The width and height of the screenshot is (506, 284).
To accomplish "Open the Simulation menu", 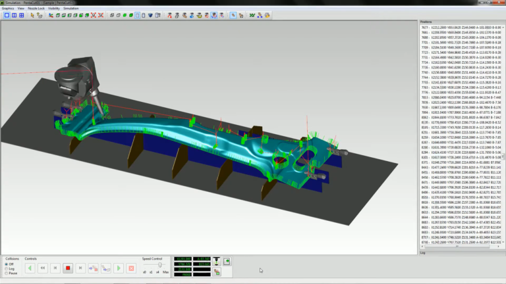I will coord(71,9).
